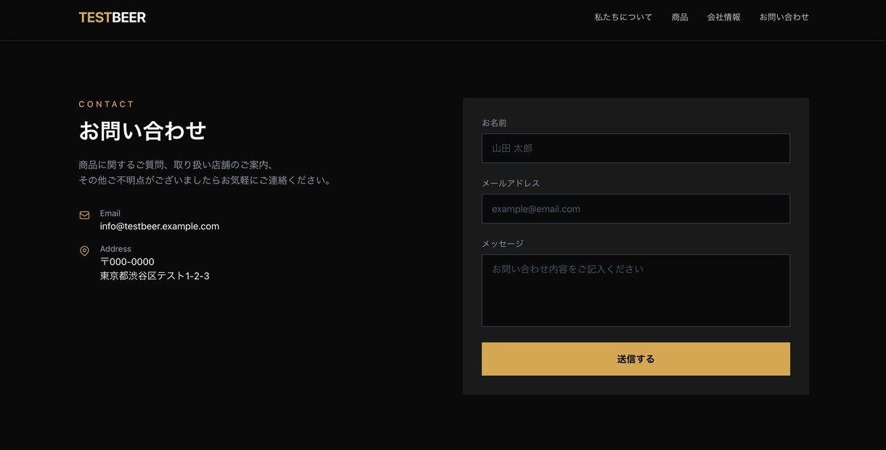Click the 東京都渋谷区テスト1-2-3 address text
The height and width of the screenshot is (450, 886).
pos(155,277)
